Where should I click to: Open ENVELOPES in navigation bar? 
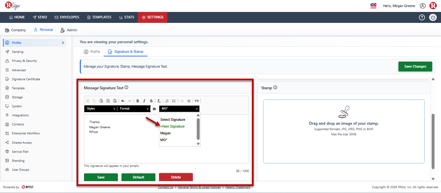67,17
